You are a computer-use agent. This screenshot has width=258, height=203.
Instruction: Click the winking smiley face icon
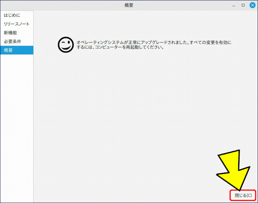pyautogui.click(x=66, y=45)
